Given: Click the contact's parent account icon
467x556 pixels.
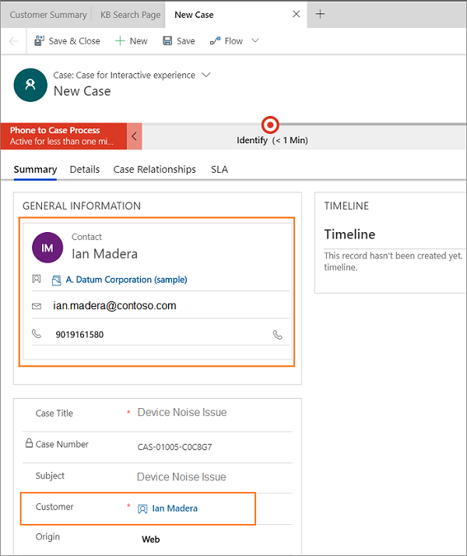Looking at the screenshot, I should (x=37, y=279).
